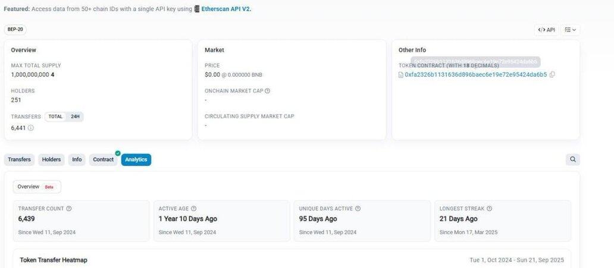The width and height of the screenshot is (614, 268).
Task: Click Transfer Count help icon
Action: [x=69, y=209]
